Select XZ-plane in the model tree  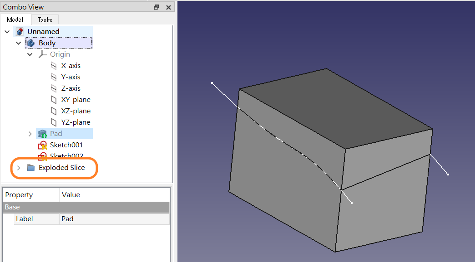tap(76, 111)
